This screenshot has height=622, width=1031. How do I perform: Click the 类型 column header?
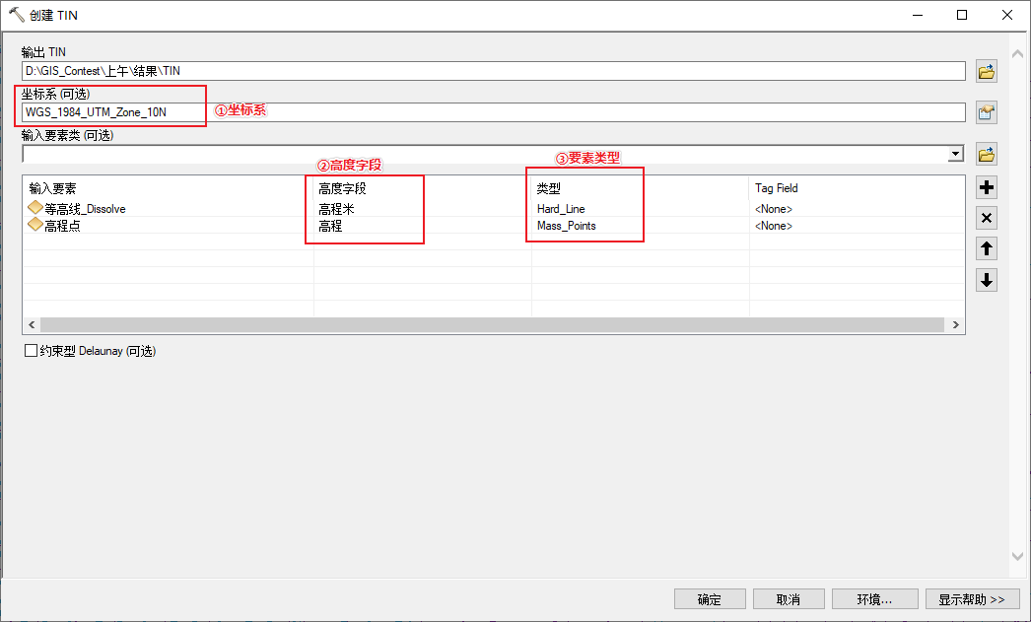click(x=548, y=188)
